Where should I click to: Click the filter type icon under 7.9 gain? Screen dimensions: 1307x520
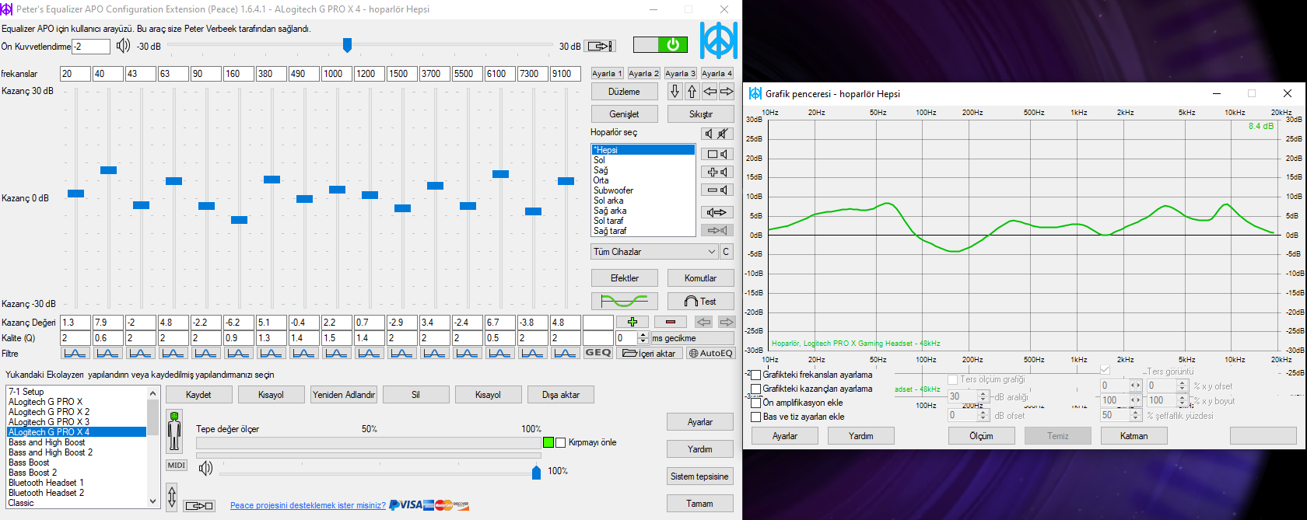click(108, 353)
